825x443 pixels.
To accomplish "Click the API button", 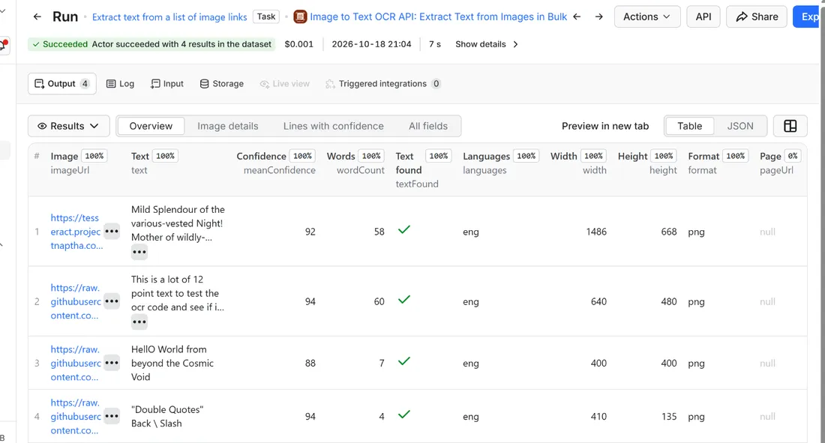I will [703, 16].
